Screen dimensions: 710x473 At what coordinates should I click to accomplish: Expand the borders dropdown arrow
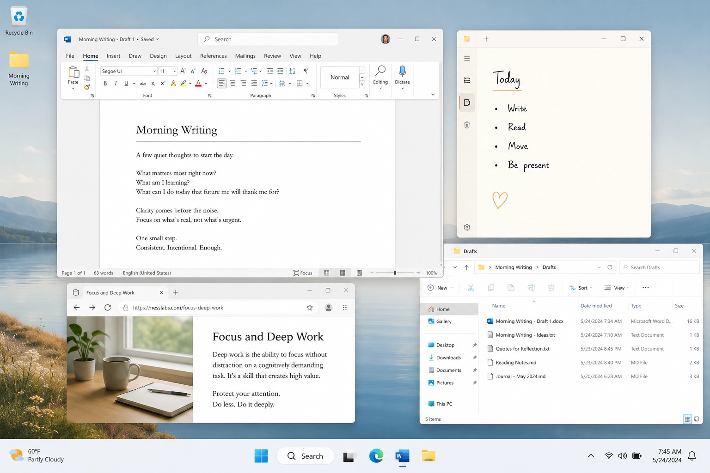tap(307, 84)
